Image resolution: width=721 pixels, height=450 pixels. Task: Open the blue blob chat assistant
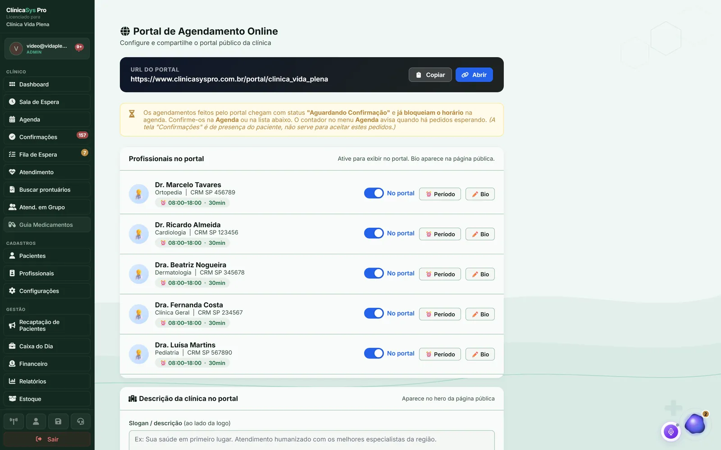click(695, 424)
